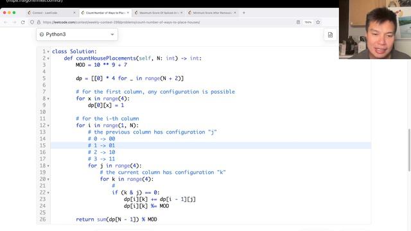Click 'for j in range(4):' on line 18
411x231 pixels.
114,166
